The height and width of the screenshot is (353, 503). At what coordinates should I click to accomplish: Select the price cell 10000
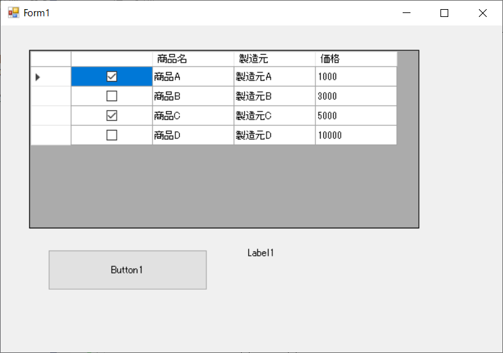click(356, 135)
